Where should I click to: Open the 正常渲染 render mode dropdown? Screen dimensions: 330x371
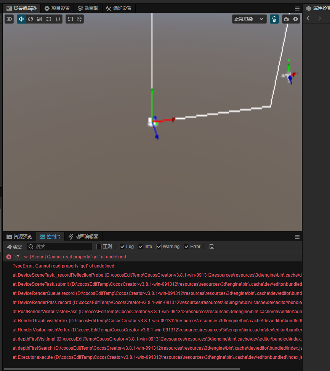249,19
